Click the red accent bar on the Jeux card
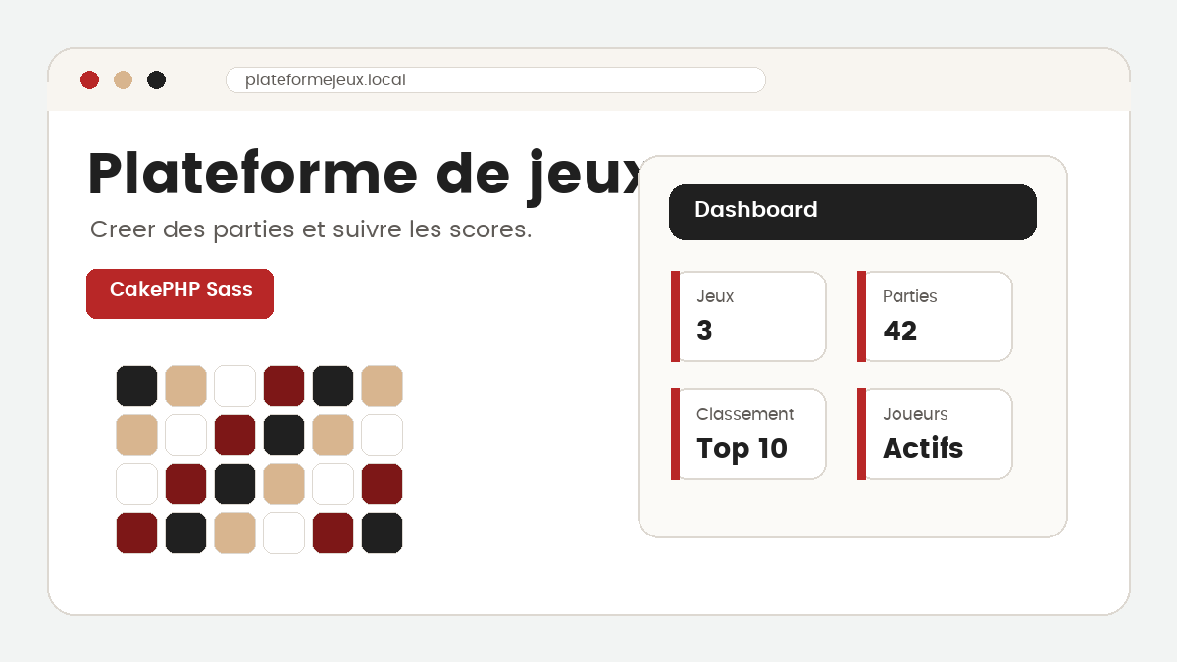 coord(673,316)
